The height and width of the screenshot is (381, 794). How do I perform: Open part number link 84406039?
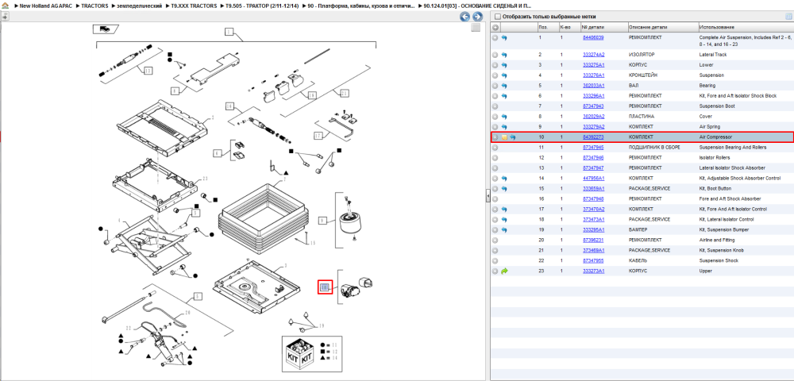(x=593, y=38)
